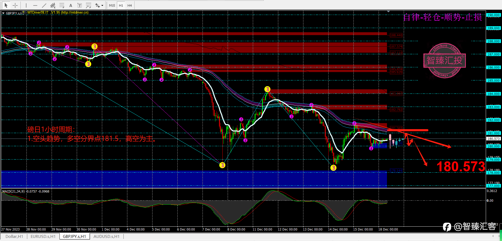Click the 177.000 price axis label

coord(493,186)
